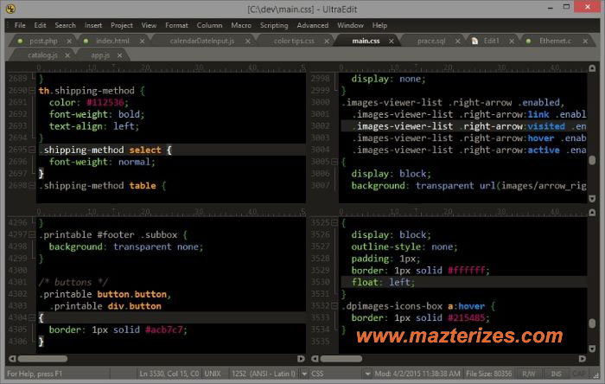
Task: Open the Format menu
Action: [176, 25]
